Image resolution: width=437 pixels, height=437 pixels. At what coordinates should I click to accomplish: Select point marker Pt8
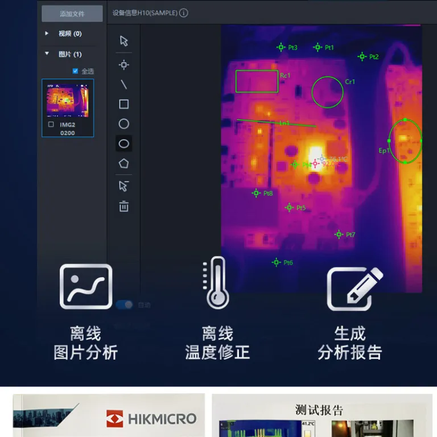coord(256,193)
